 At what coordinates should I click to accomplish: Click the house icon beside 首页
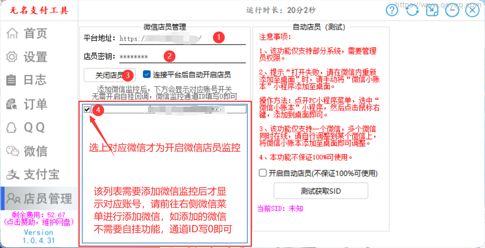[x=12, y=33]
